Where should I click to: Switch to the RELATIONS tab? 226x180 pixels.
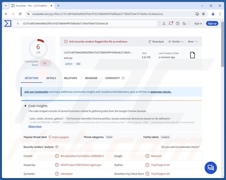point(70,78)
